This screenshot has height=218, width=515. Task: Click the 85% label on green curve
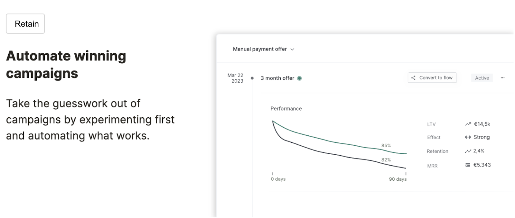(x=386, y=146)
